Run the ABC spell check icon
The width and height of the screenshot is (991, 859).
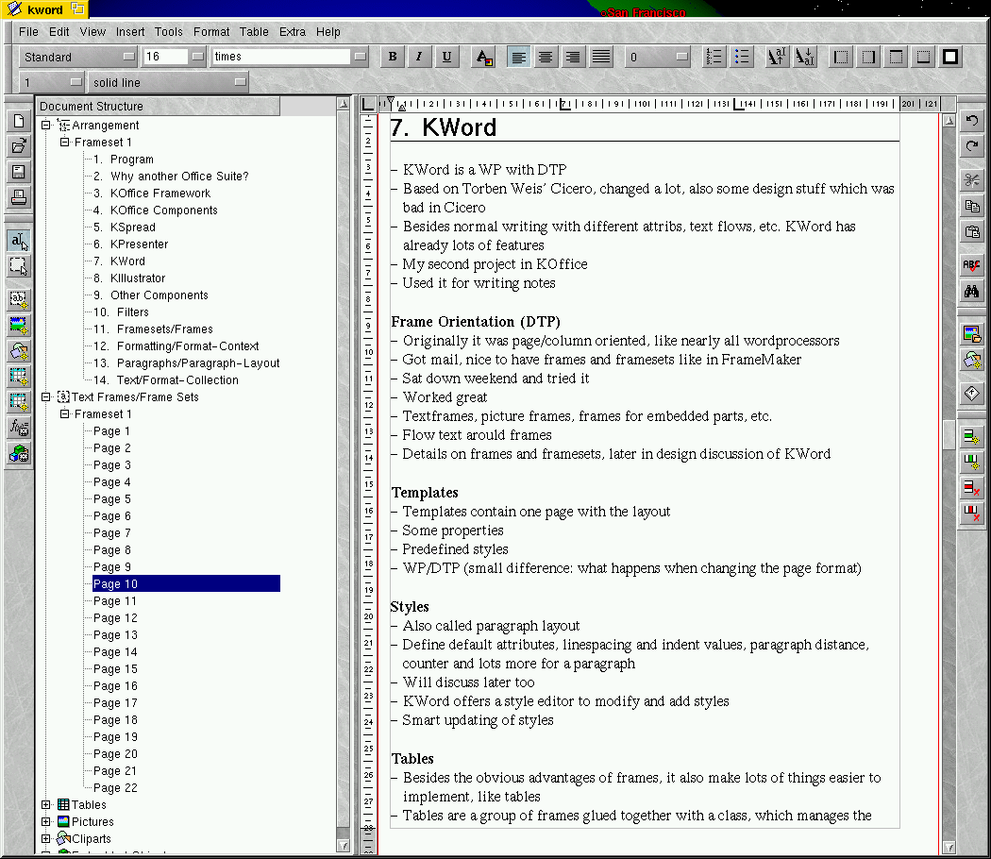click(x=971, y=265)
